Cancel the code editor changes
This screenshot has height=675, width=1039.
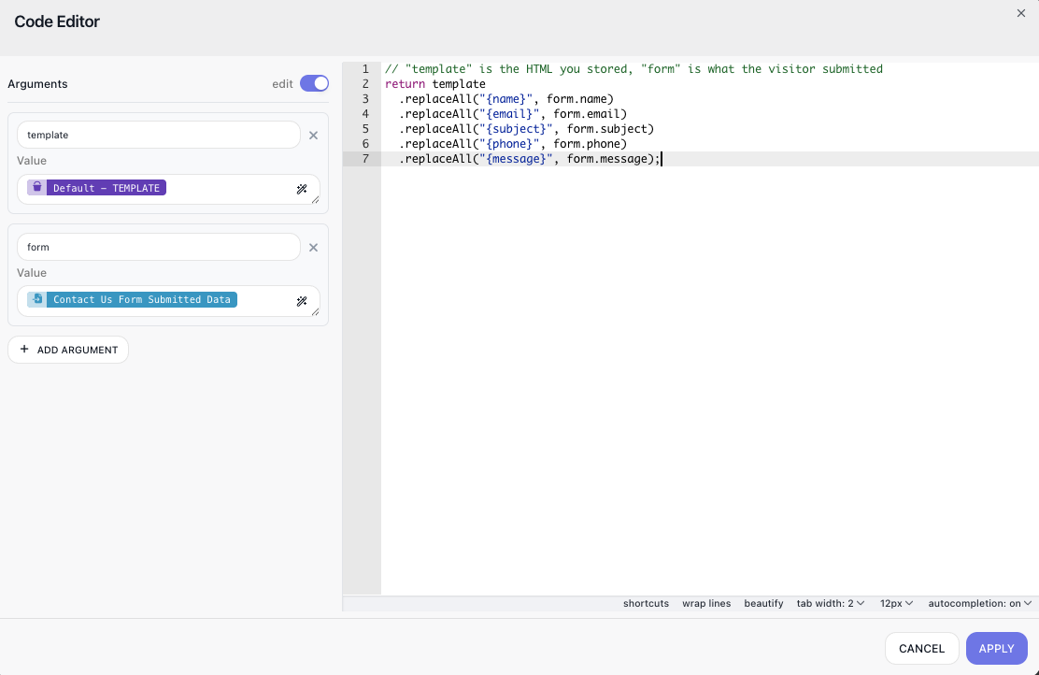point(921,649)
